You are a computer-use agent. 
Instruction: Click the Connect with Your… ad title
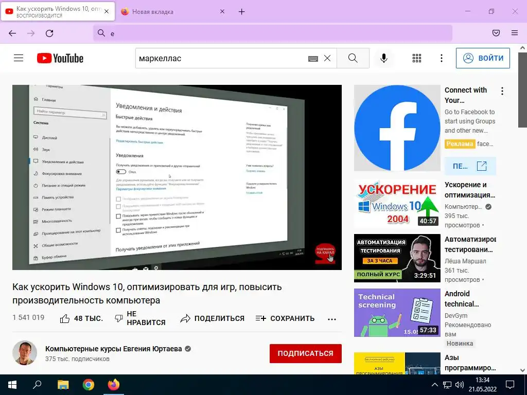tap(466, 95)
